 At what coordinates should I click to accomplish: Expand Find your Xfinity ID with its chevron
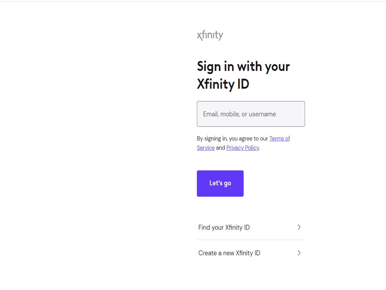[299, 227]
